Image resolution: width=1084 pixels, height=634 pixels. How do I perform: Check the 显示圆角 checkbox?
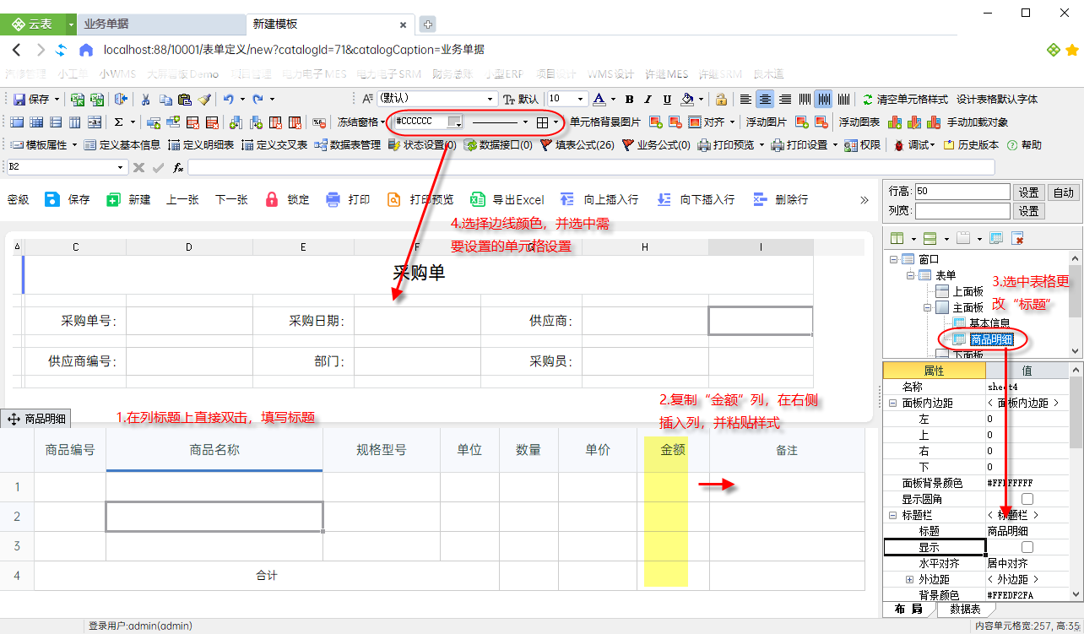(1027, 499)
